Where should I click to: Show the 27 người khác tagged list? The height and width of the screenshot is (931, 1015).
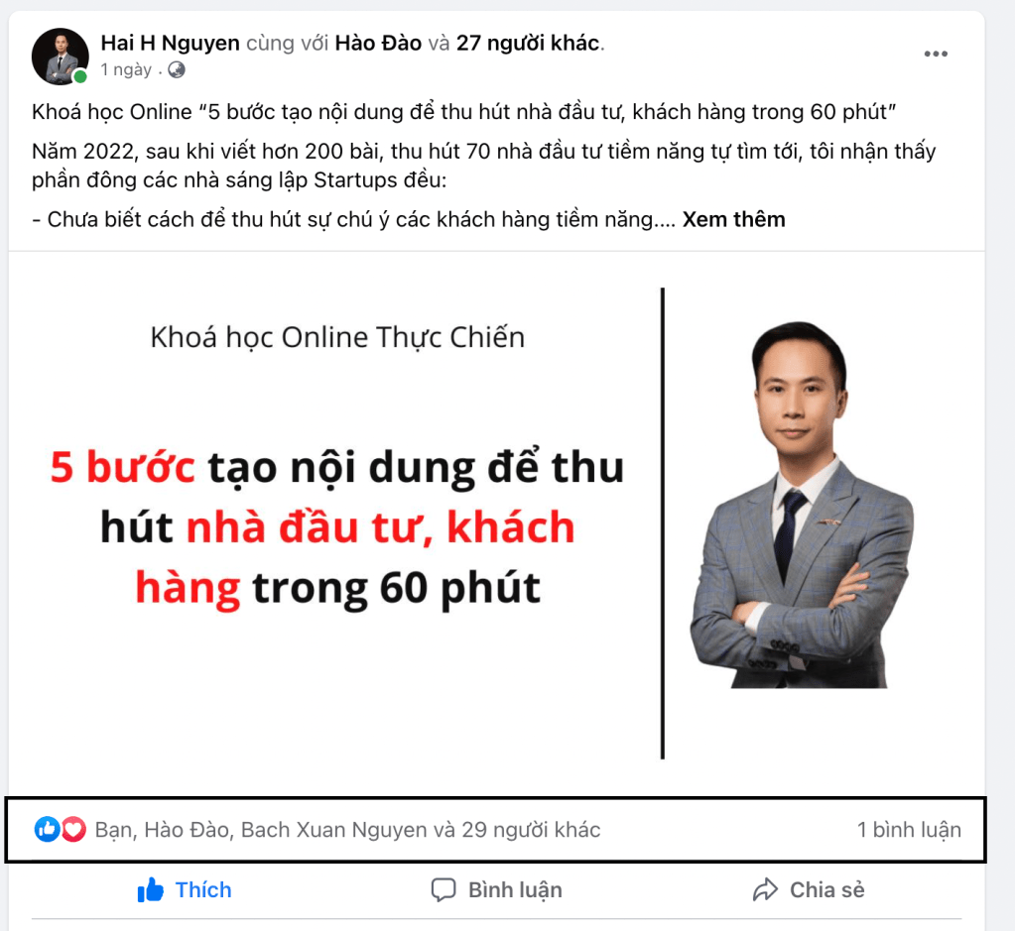coord(528,43)
